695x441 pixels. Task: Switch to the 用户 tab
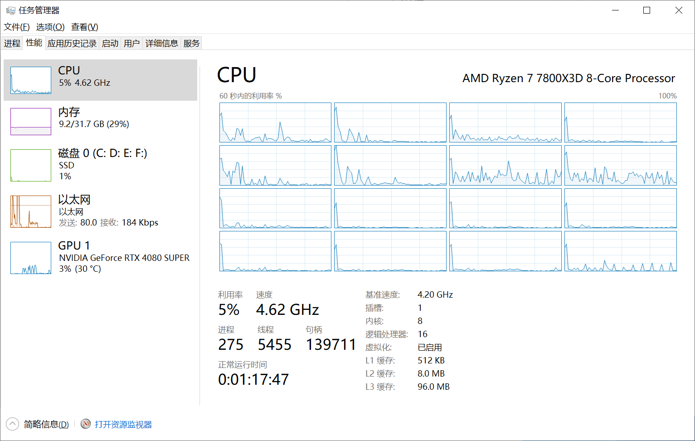132,43
